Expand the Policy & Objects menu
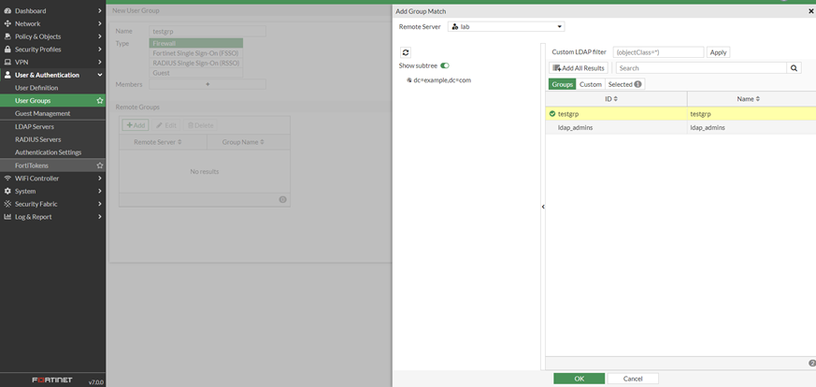 (x=99, y=37)
